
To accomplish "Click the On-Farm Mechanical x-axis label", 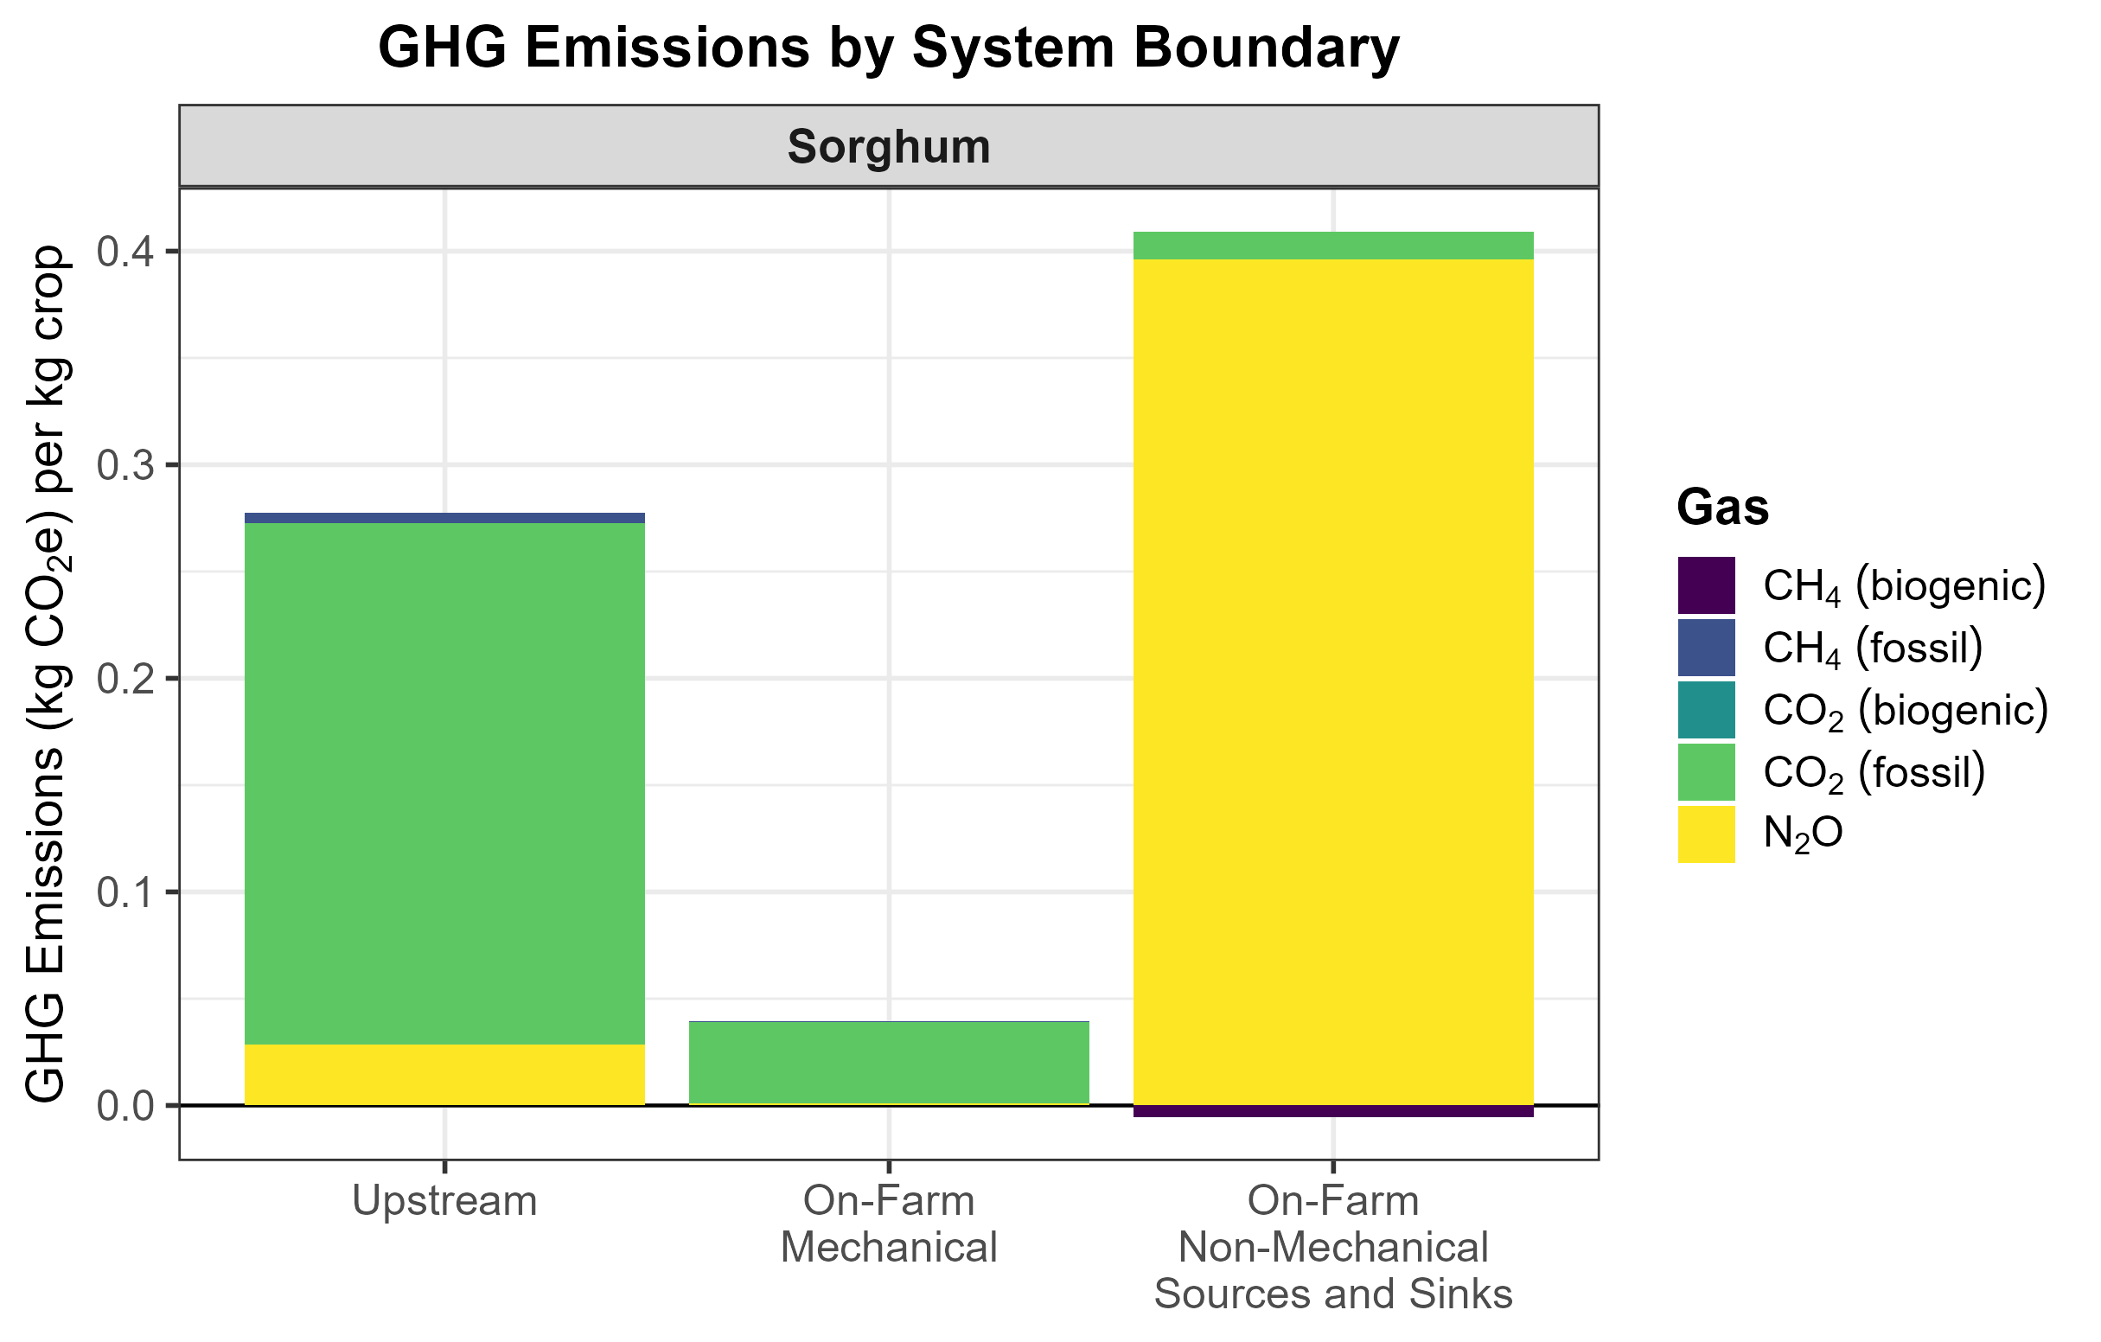I will click(888, 1224).
